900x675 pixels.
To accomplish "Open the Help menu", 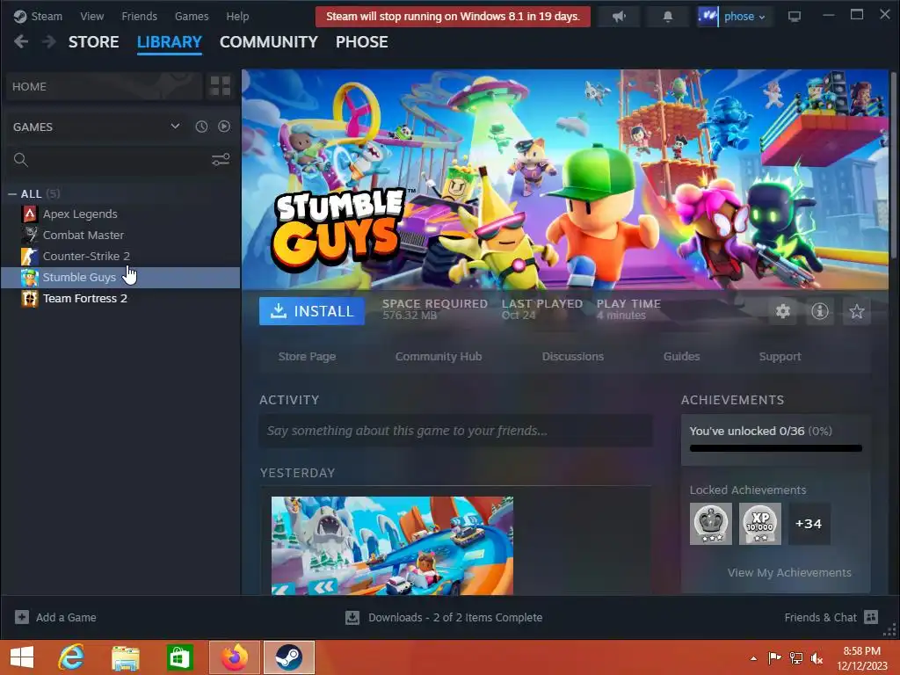I will (237, 17).
